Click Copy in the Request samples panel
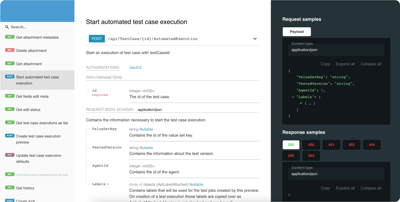400x202 pixels. click(325, 64)
